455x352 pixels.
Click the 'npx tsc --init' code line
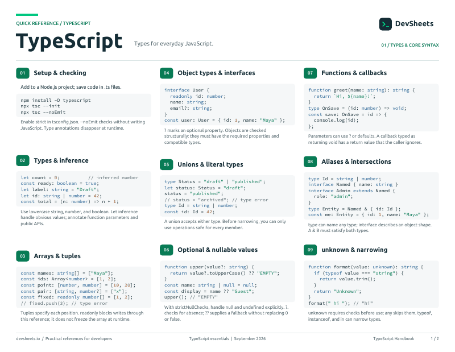tap(40, 106)
